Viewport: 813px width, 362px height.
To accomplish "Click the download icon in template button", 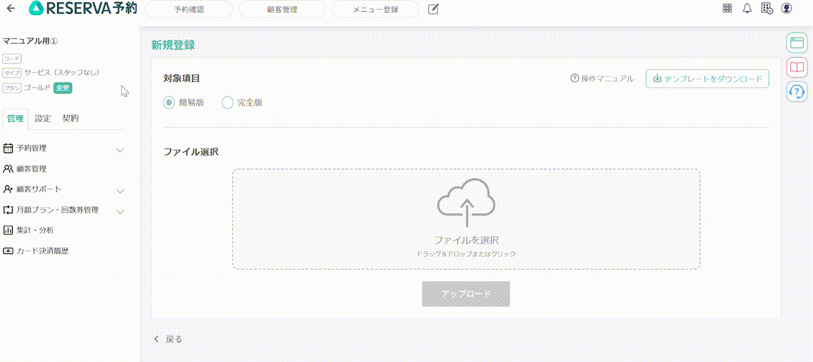I will 657,79.
